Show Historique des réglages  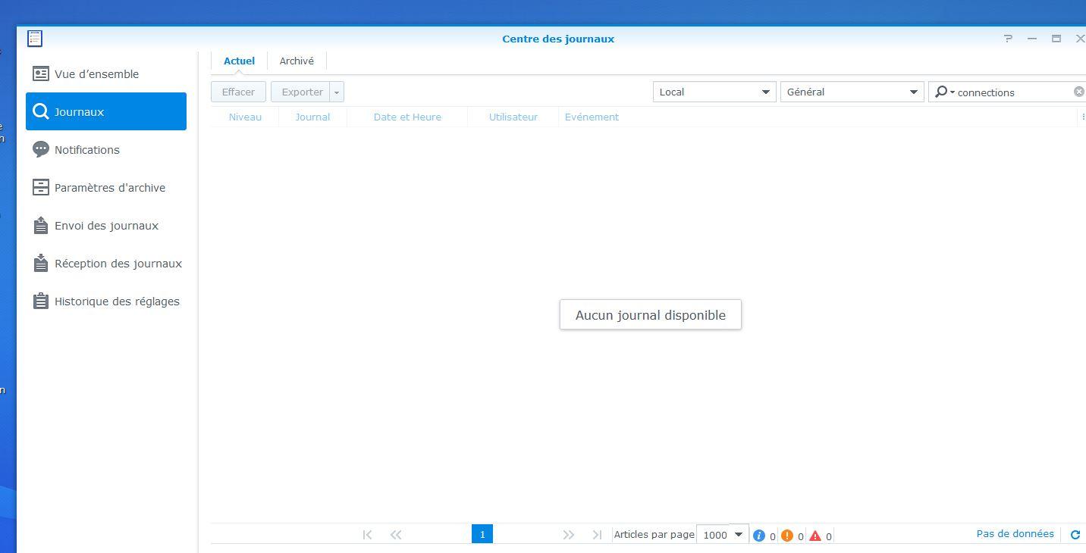click(117, 301)
